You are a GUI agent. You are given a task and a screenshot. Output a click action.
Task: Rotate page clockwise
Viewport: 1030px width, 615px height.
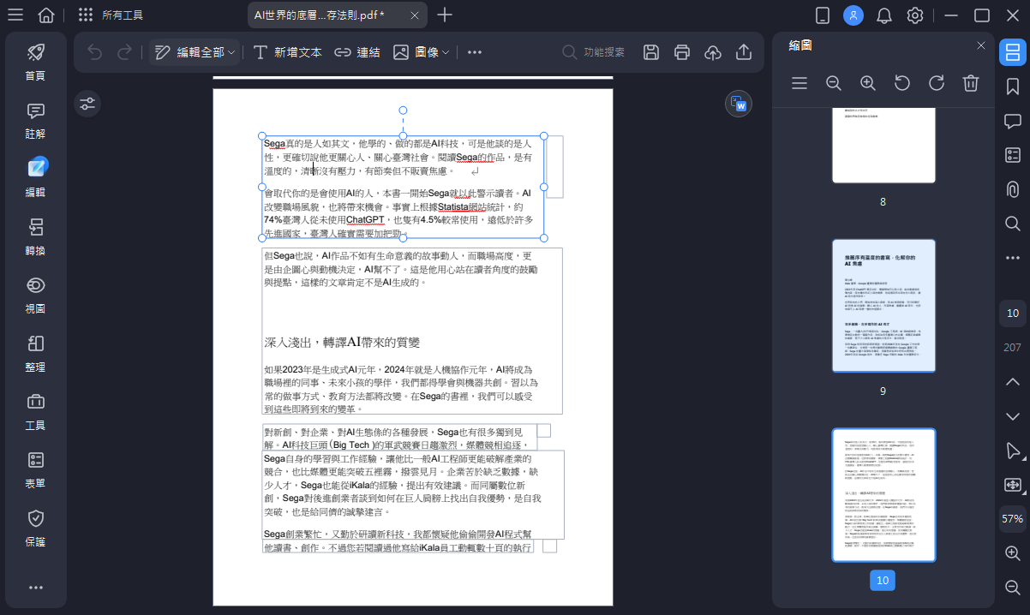pyautogui.click(x=937, y=83)
